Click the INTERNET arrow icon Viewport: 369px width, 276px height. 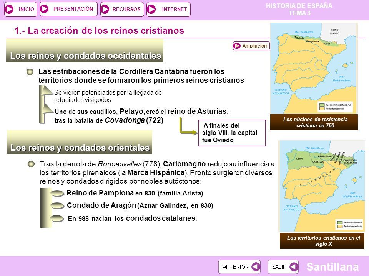coord(151,9)
